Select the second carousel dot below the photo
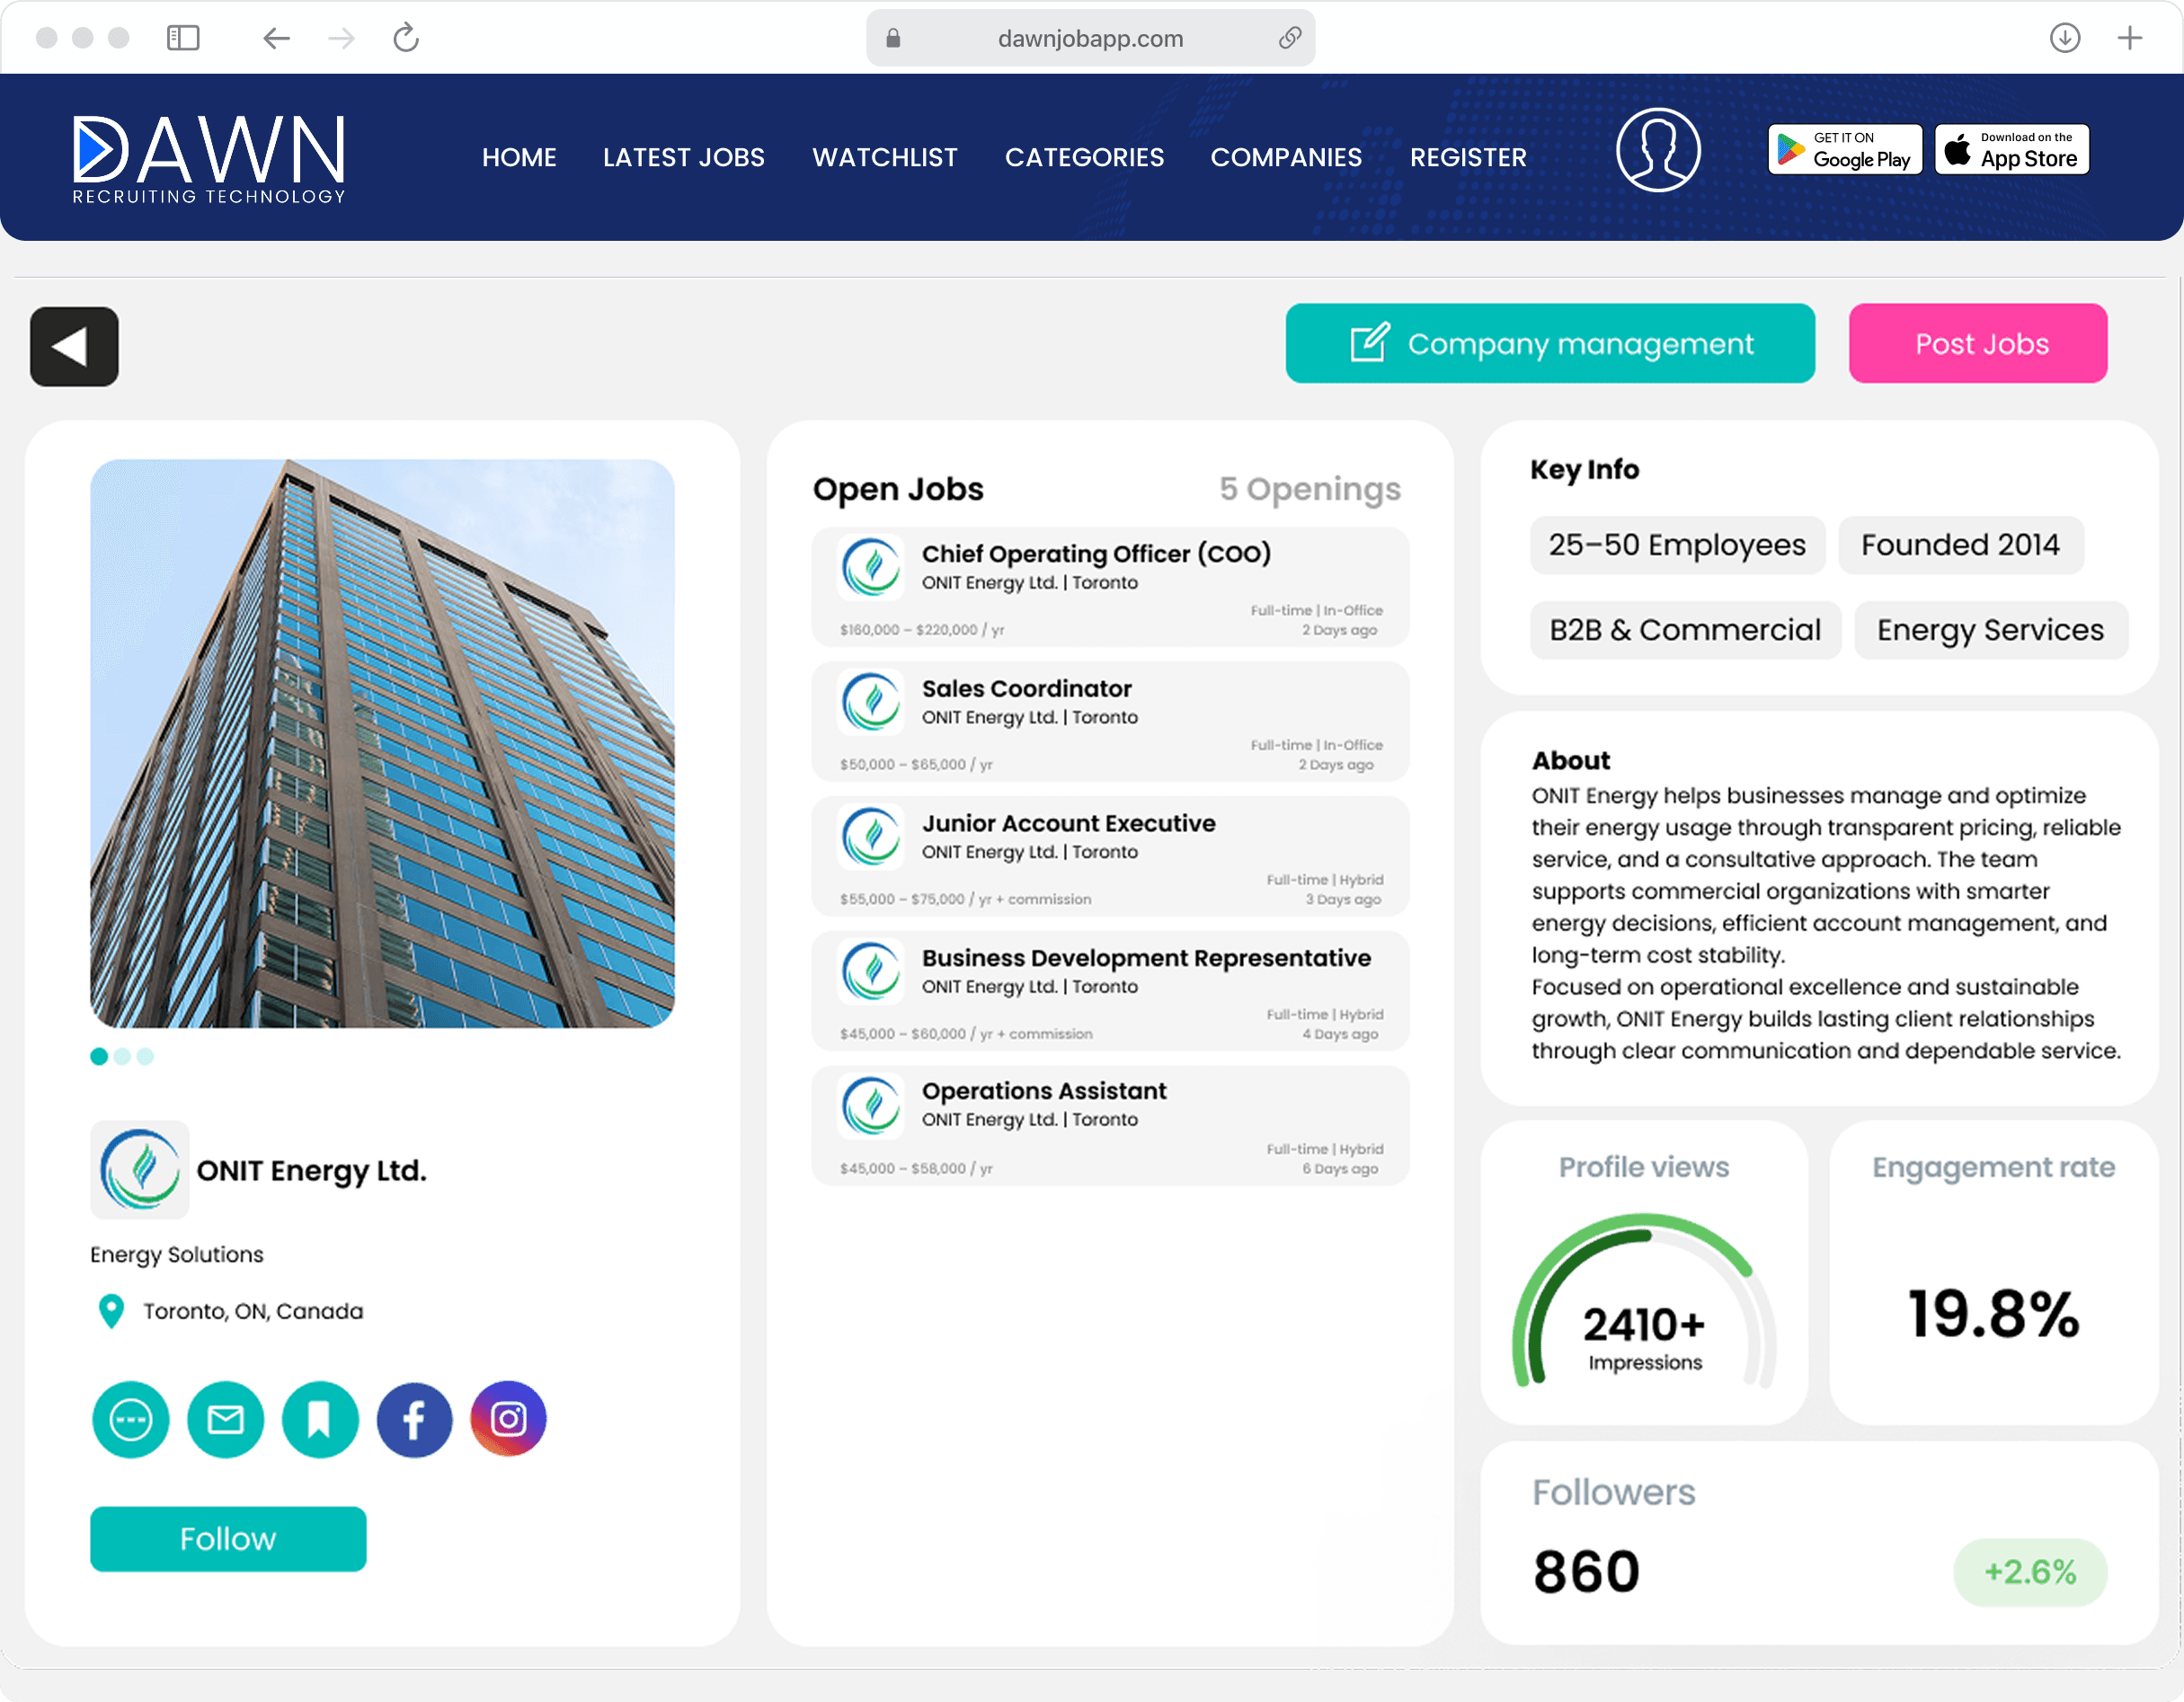Image resolution: width=2184 pixels, height=1702 pixels. [x=122, y=1056]
